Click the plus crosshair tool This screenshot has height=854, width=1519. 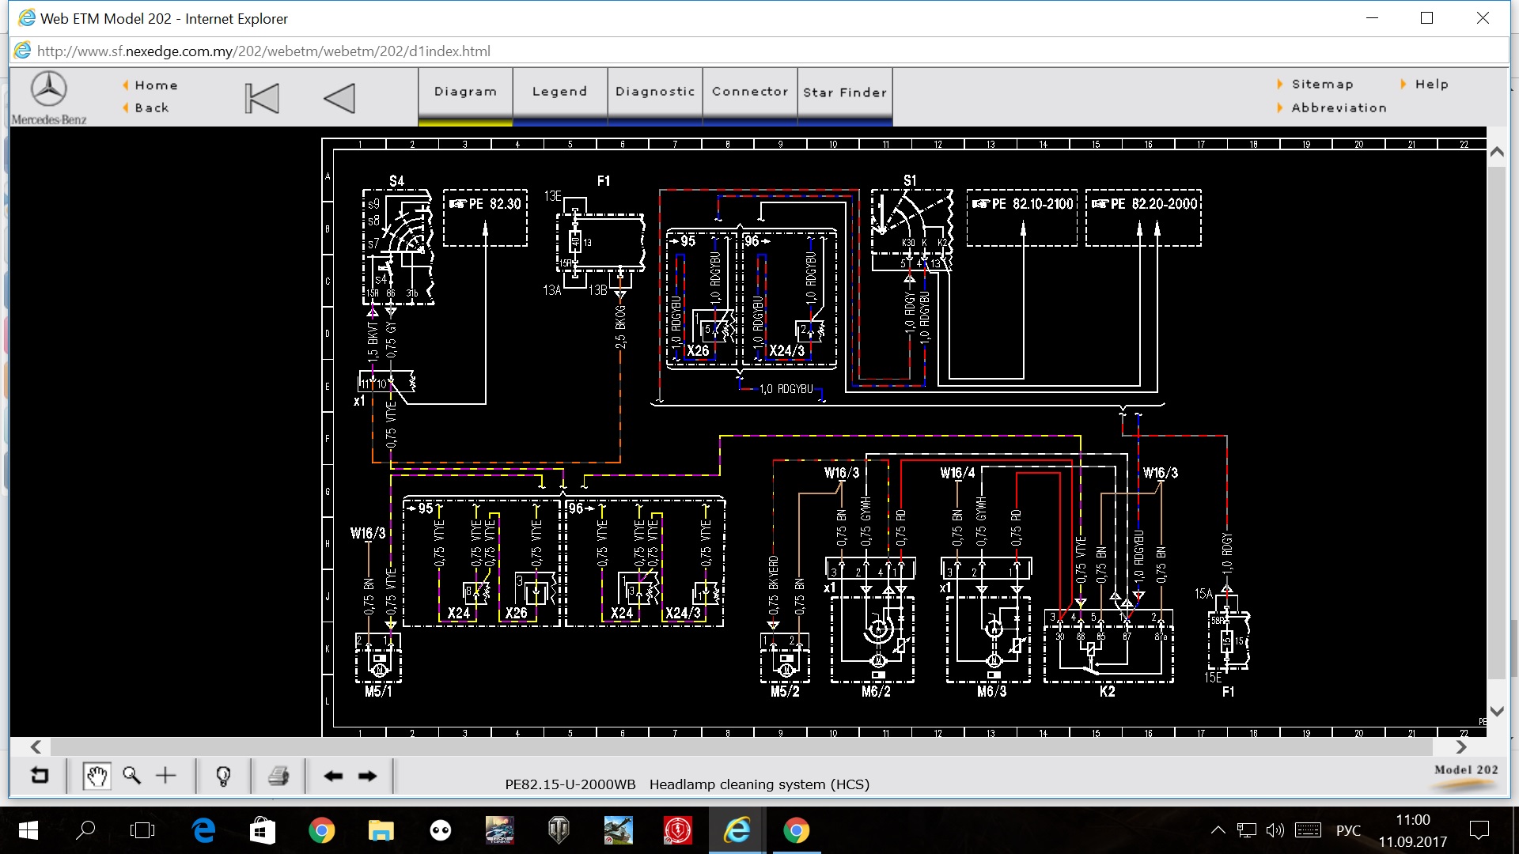point(166,776)
